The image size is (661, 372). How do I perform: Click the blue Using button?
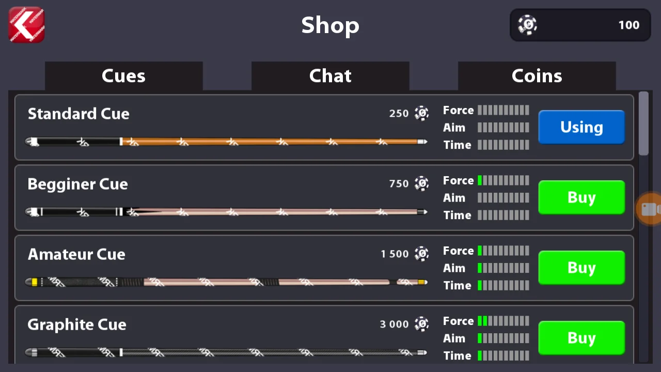(x=581, y=127)
